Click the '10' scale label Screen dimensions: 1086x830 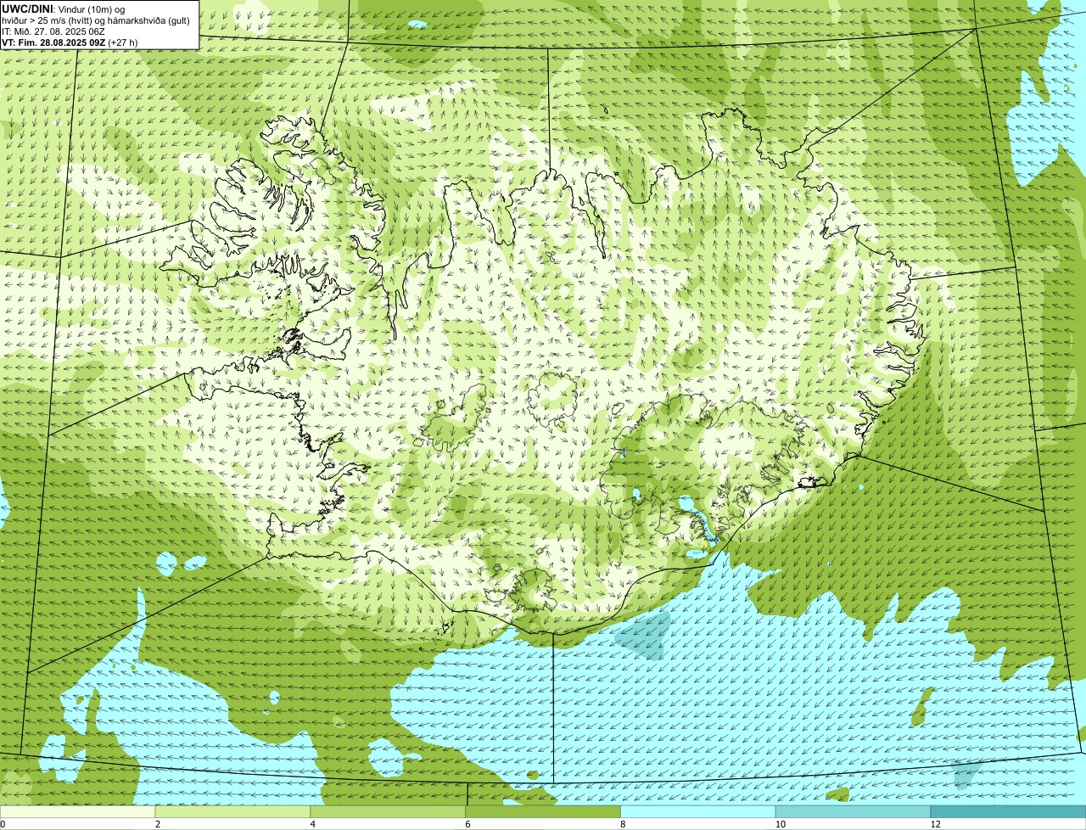(780, 824)
